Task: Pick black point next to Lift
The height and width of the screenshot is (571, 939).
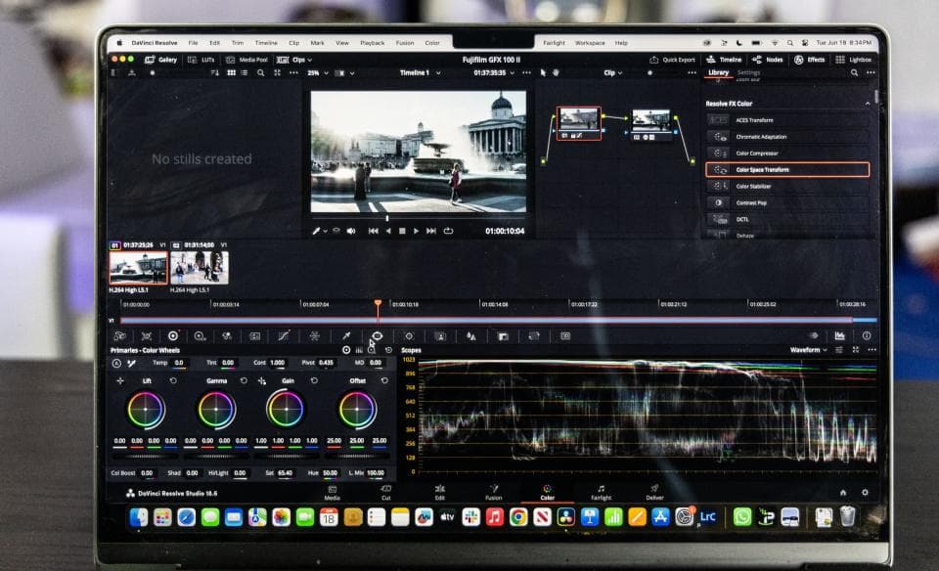Action: (x=120, y=380)
